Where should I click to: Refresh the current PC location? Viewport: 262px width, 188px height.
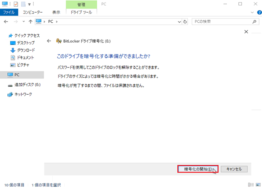[185, 21]
